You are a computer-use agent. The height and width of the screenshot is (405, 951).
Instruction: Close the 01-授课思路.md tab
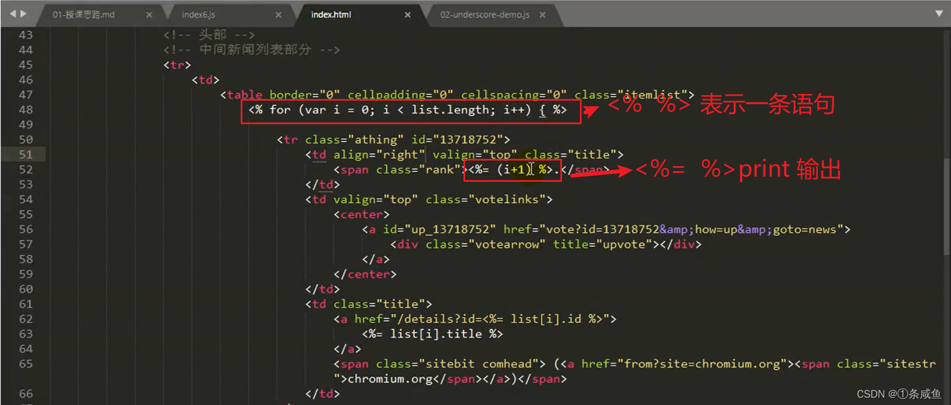coord(149,15)
